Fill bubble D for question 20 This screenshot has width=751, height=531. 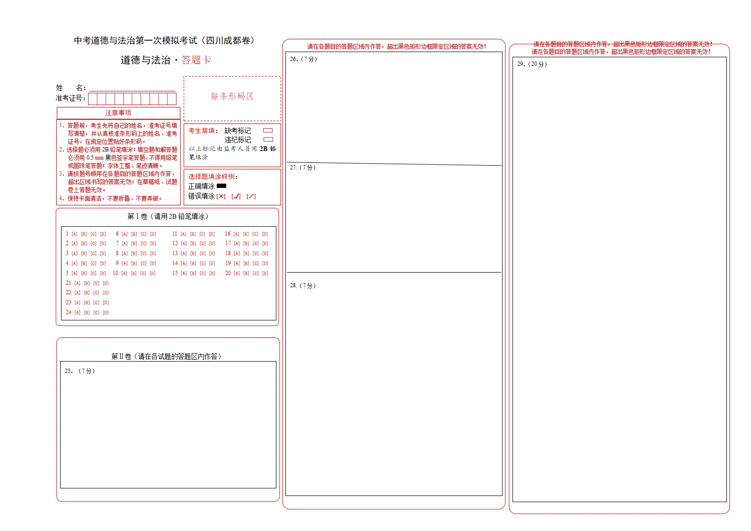[265, 273]
